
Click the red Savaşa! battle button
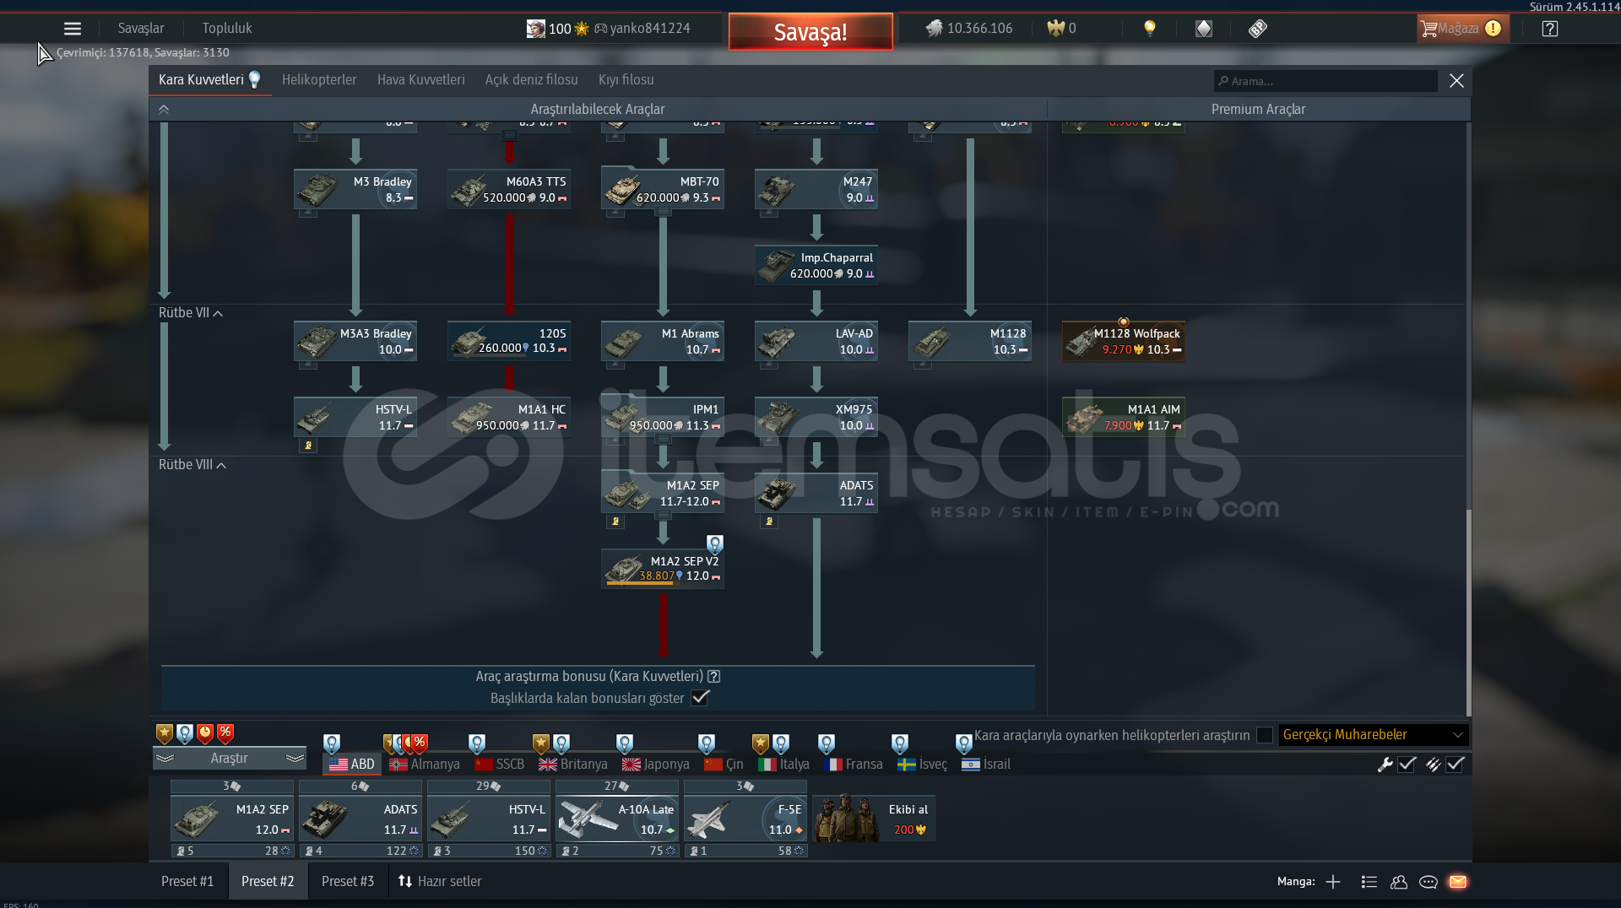(810, 32)
